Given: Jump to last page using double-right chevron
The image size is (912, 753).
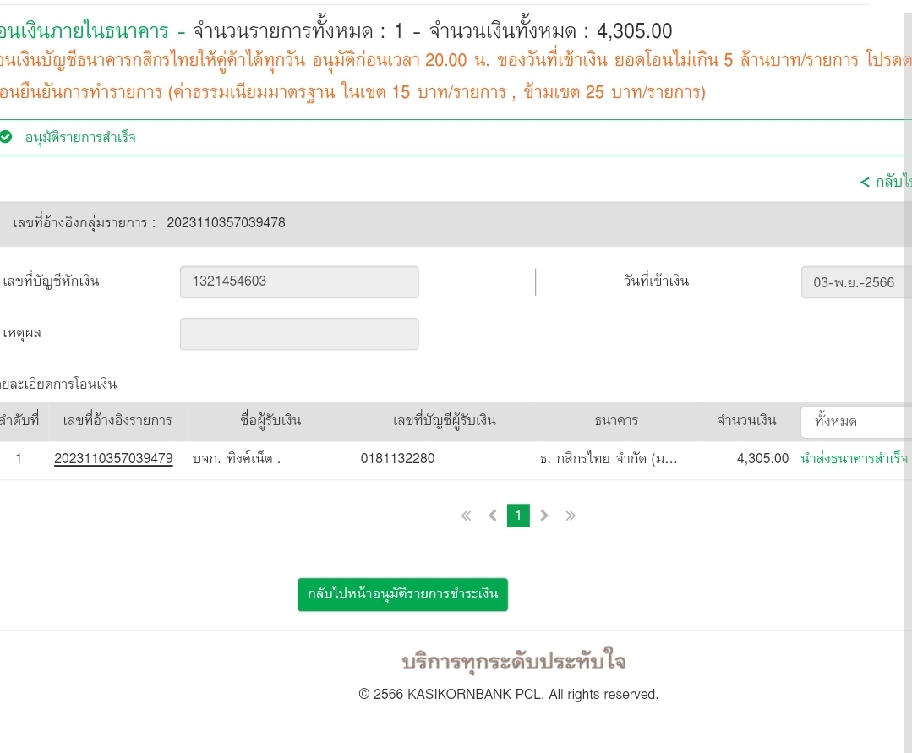Looking at the screenshot, I should pyautogui.click(x=571, y=516).
